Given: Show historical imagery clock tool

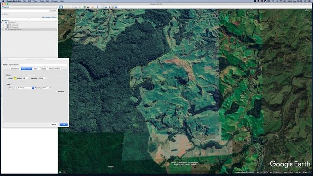Looking at the screenshot, I should [84, 7].
